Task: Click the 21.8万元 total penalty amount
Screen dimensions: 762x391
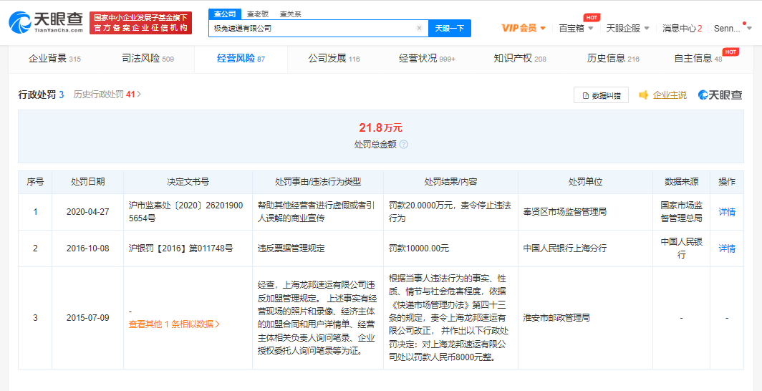Action: pyautogui.click(x=380, y=127)
